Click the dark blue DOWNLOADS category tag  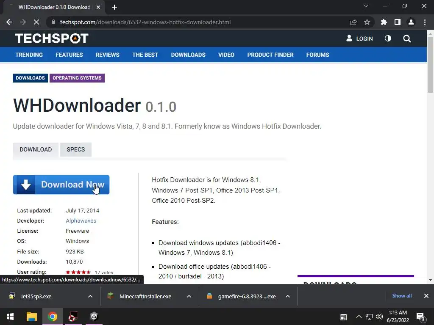[x=30, y=78]
